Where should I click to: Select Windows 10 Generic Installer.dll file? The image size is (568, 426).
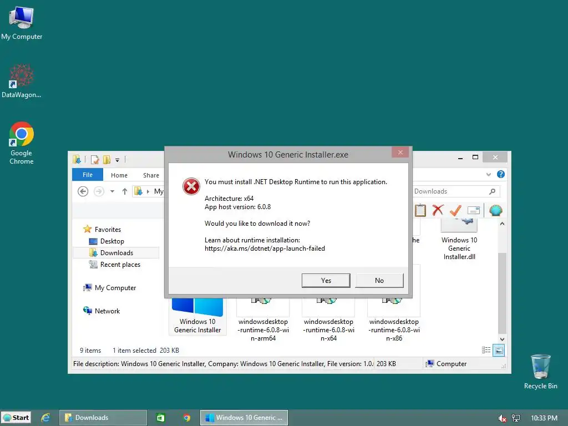[459, 240]
